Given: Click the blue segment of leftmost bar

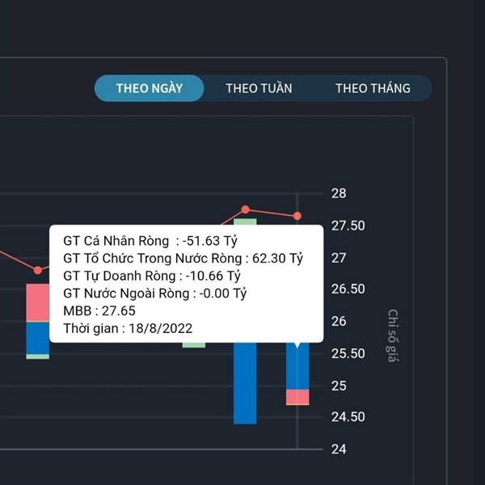Looking at the screenshot, I should (38, 339).
